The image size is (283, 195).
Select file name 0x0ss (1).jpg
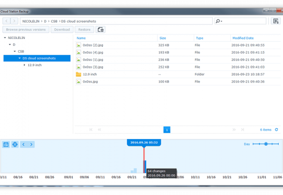[x=93, y=59]
